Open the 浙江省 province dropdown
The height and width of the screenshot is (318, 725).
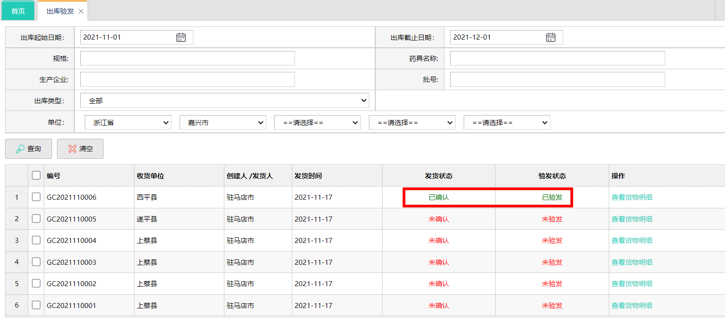pyautogui.click(x=128, y=122)
